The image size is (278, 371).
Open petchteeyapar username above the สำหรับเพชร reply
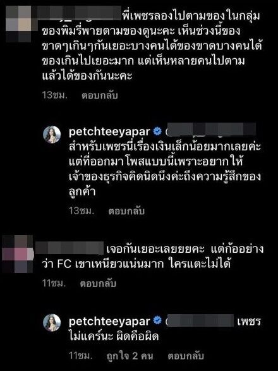tap(109, 131)
